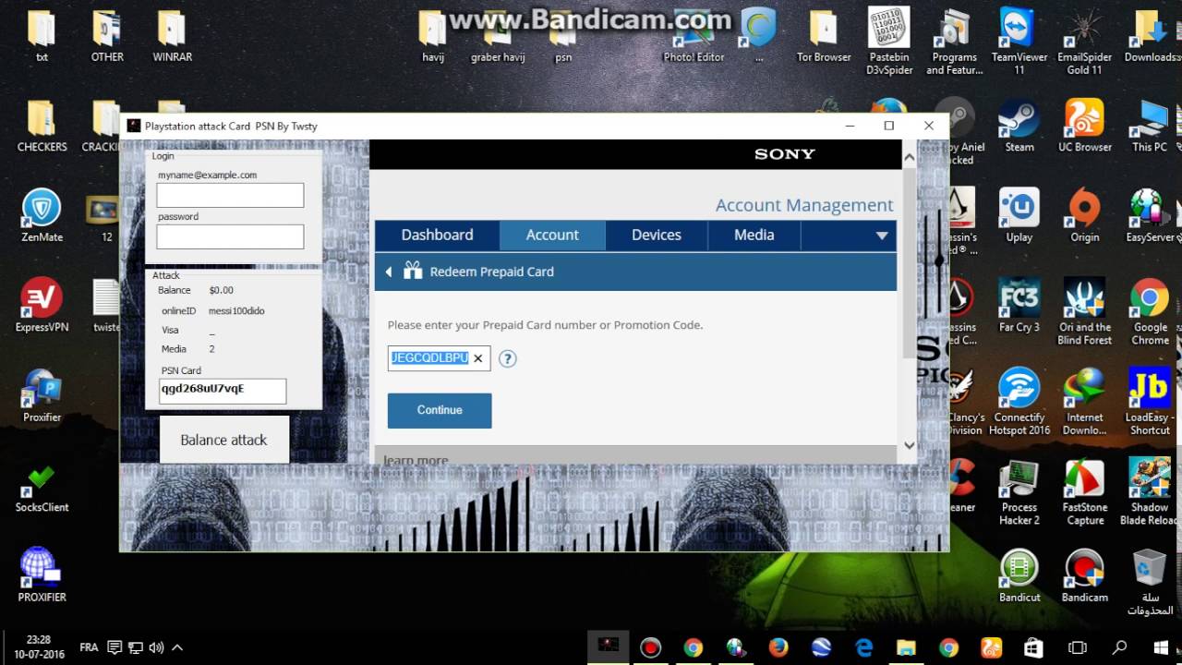Open the Uplay desktop shortcut

[x=1019, y=216]
